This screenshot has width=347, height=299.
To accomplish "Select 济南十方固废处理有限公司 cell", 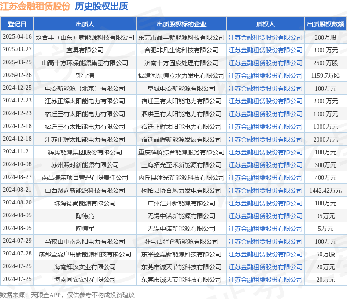I will [181, 63].
